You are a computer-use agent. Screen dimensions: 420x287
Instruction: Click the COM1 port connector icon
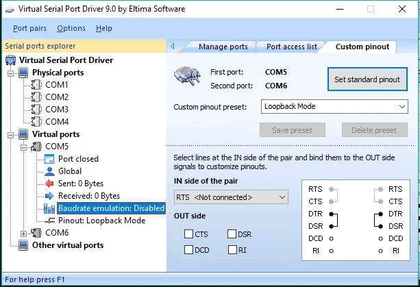(36, 85)
